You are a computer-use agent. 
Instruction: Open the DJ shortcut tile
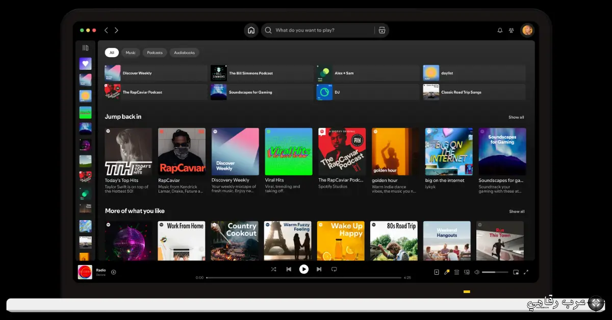tap(368, 92)
